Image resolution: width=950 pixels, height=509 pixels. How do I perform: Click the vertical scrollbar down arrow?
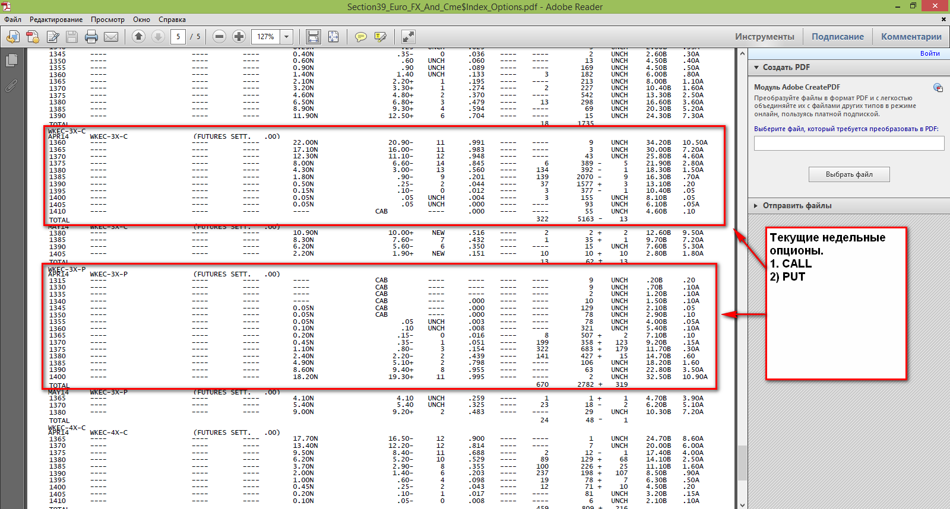(742, 505)
